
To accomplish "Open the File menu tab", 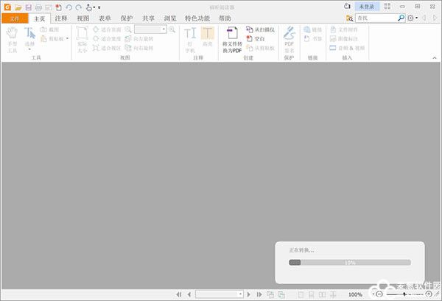I will pos(15,18).
